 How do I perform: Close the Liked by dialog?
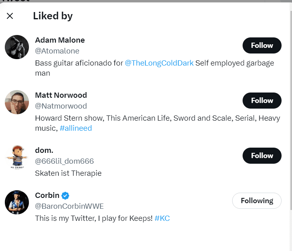click(10, 16)
